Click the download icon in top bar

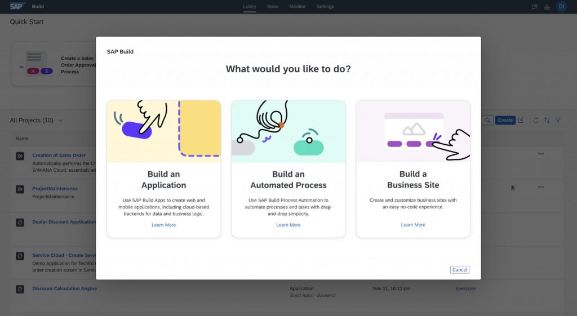547,7
